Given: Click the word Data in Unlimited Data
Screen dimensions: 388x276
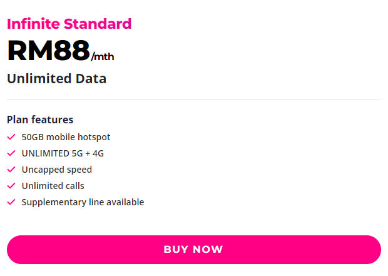Looking at the screenshot, I should [91, 79].
